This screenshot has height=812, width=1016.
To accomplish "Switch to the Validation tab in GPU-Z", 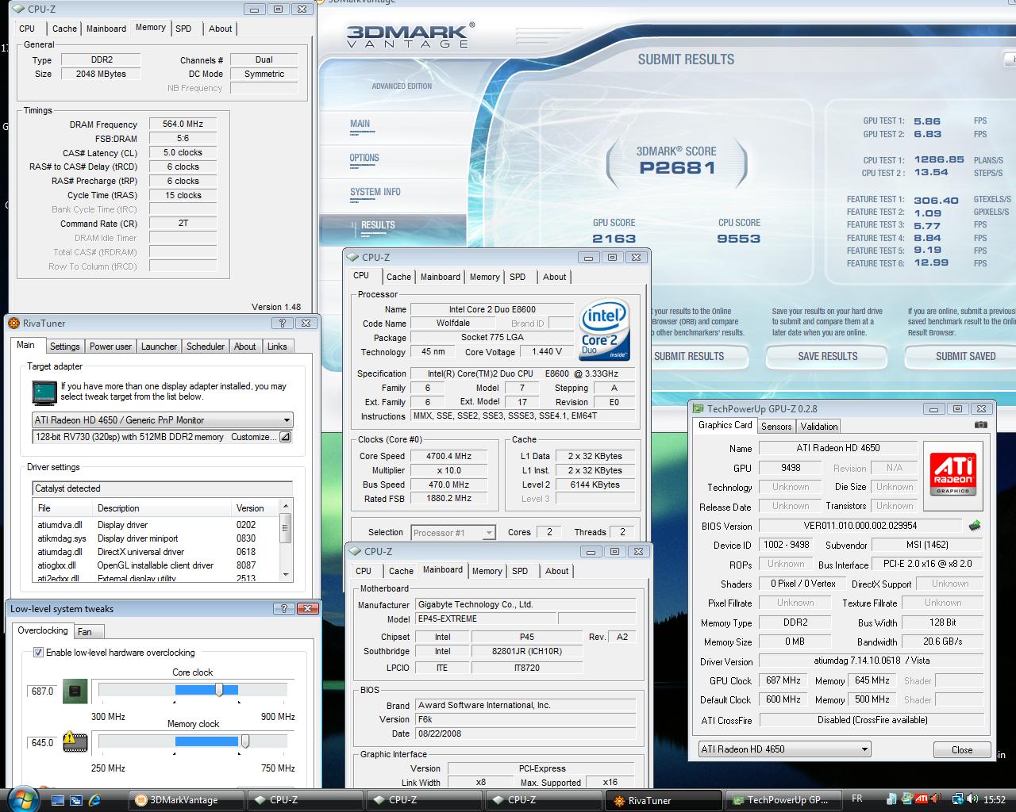I will click(x=819, y=426).
